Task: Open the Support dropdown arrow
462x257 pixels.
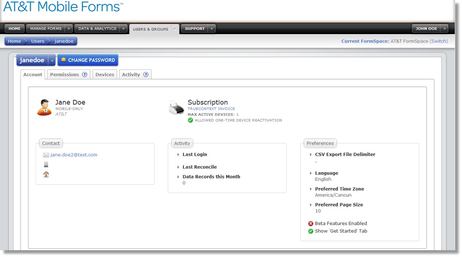Action: 212,28
